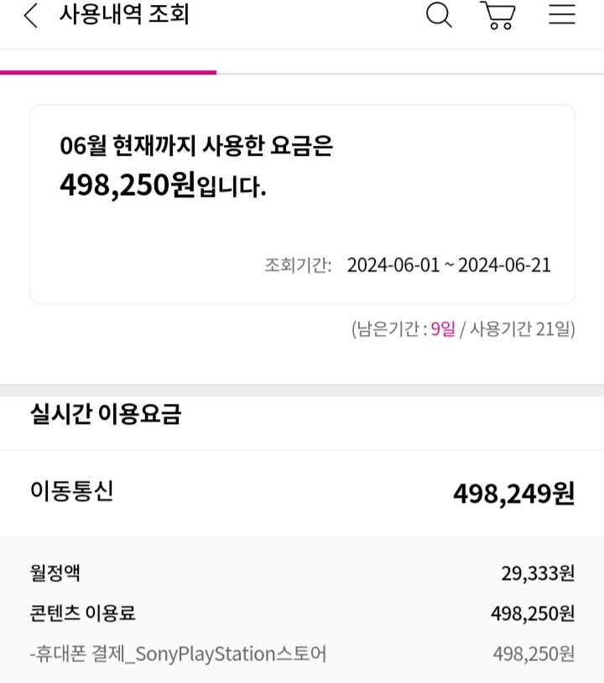Select the 조회기간 date range 2024-06-01 ~ 2024-06-21
This screenshot has width=604, height=683.
coord(449,266)
